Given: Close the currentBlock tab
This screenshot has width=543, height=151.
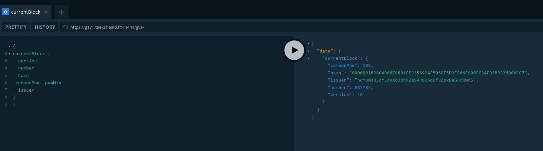Looking at the screenshot, I should click(x=46, y=12).
